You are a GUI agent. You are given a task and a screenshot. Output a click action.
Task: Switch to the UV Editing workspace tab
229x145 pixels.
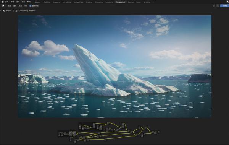(67, 2)
